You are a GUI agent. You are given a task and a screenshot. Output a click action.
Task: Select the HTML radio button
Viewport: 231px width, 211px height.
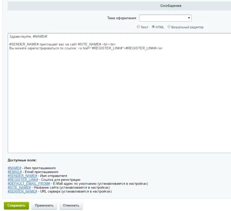[153, 27]
